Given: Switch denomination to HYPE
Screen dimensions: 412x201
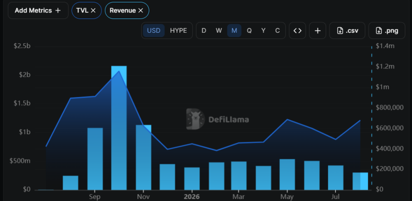Looking at the screenshot, I should point(178,30).
